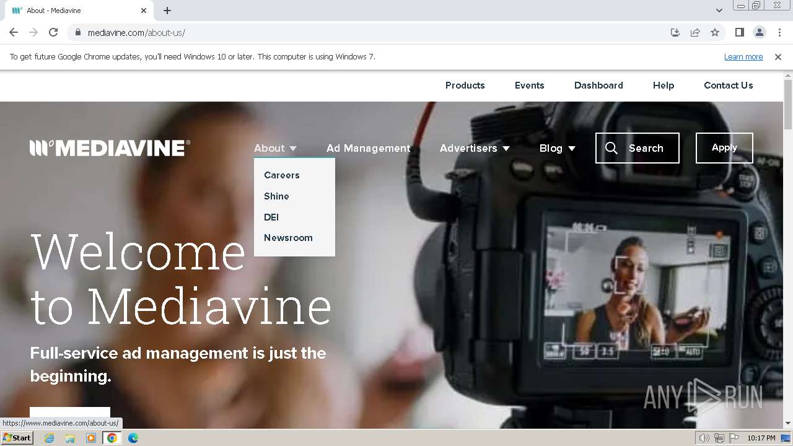793x446 pixels.
Task: Click scrollbar up arrow
Action: 788,75
